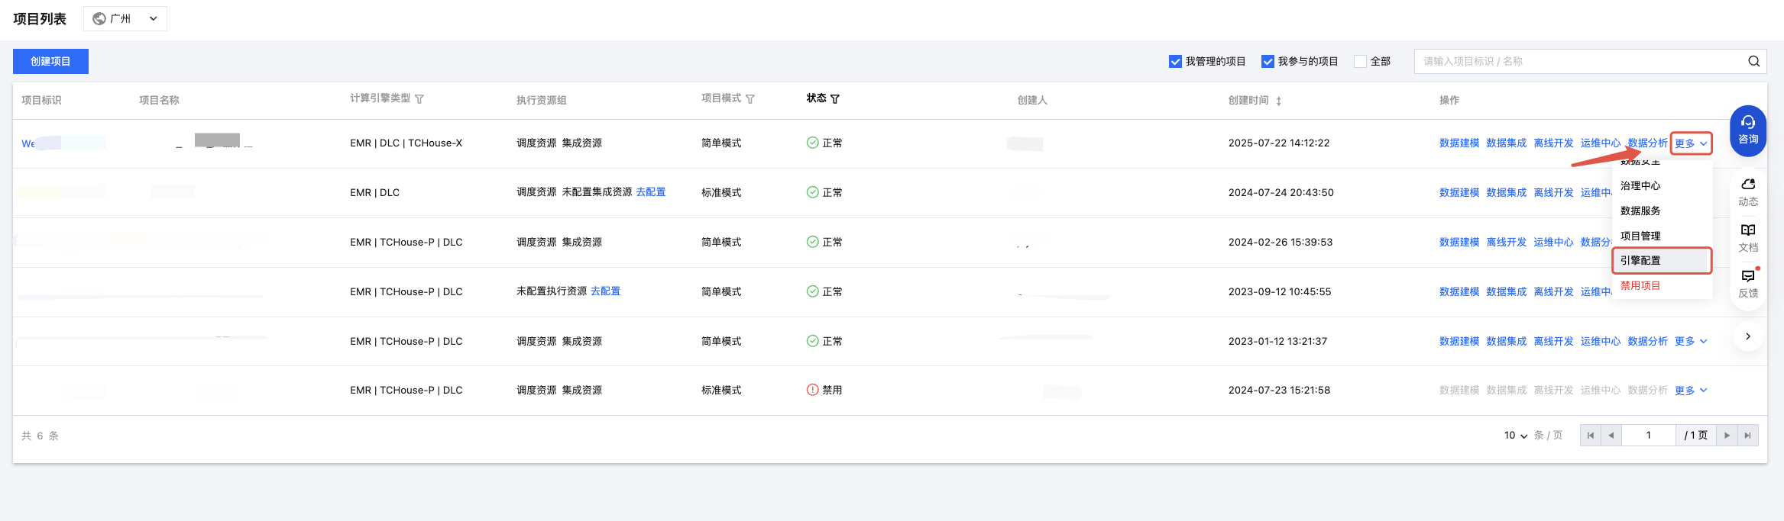Focus the project name search field
The image size is (1784, 521).
click(1578, 62)
